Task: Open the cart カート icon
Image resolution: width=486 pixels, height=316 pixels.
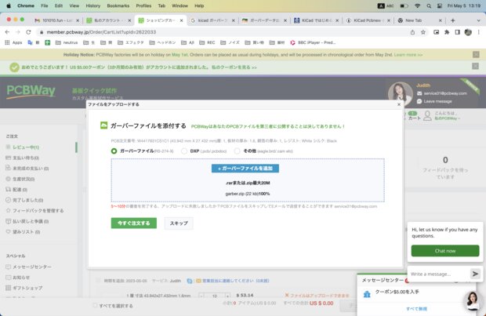Action: 414,116
